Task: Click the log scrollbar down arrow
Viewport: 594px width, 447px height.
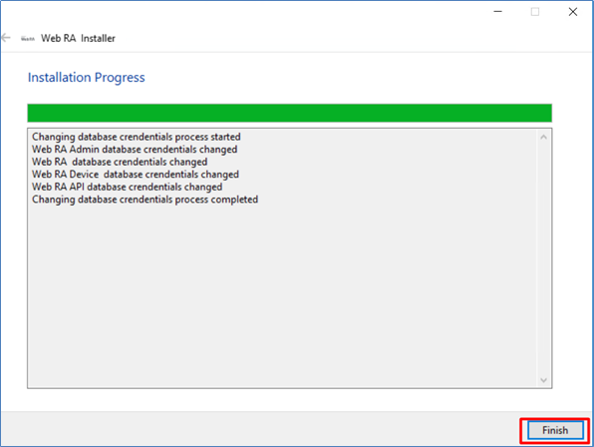Action: click(x=543, y=380)
